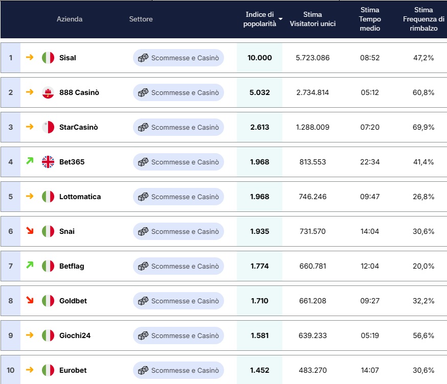Open the Lottomatica company link

pos(80,197)
